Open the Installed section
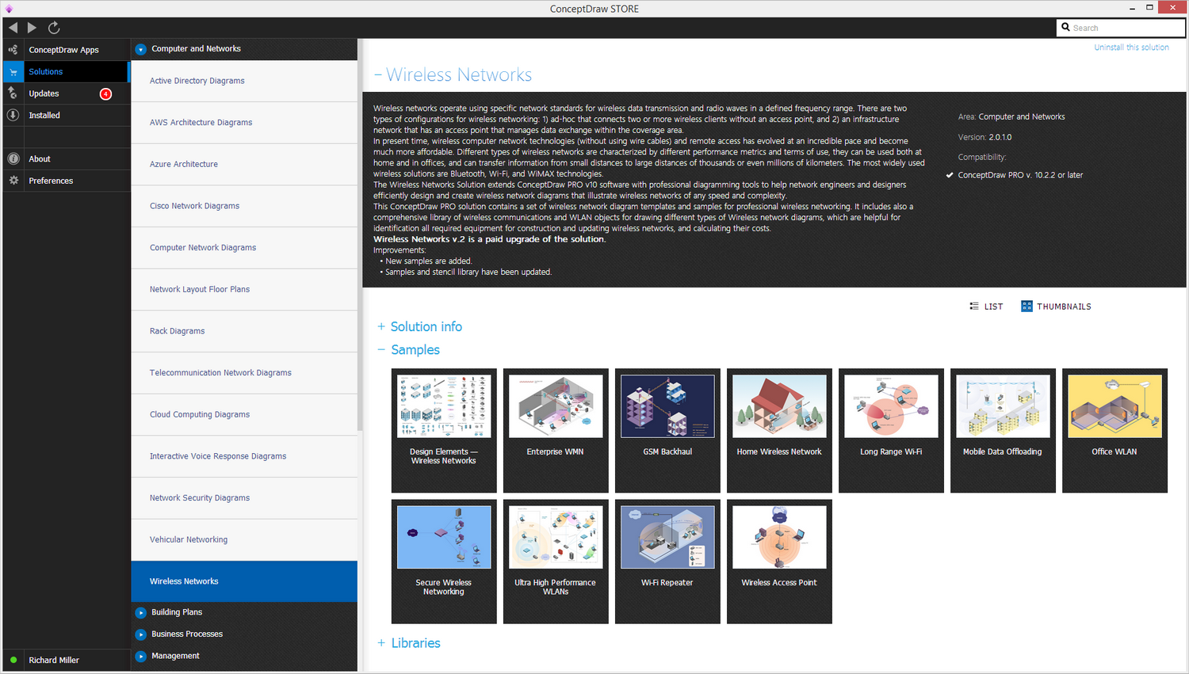The height and width of the screenshot is (674, 1189). (x=67, y=115)
